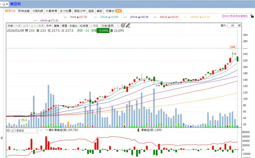Toggle the 主力 overlay button
Screen dimensions: 255x158
(x=33, y=26)
